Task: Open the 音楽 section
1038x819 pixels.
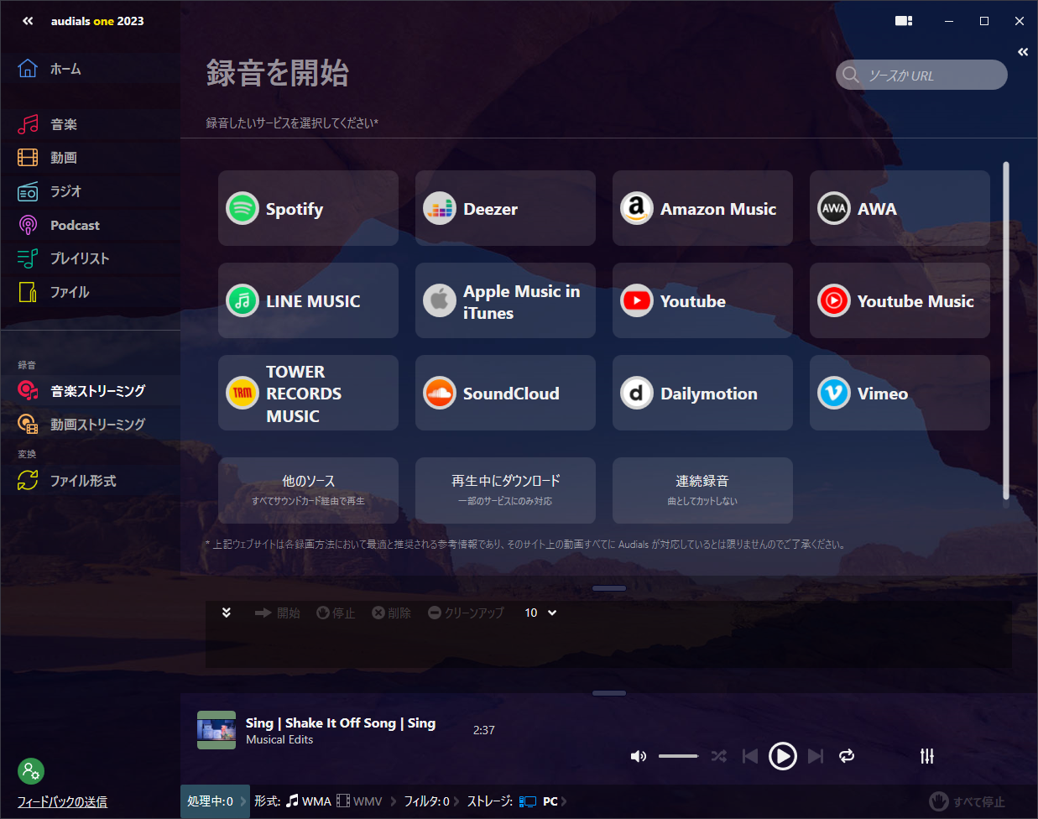Action: coord(90,124)
